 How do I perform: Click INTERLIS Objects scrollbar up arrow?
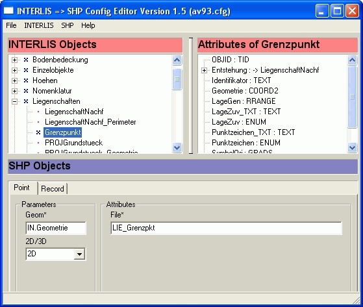177,60
